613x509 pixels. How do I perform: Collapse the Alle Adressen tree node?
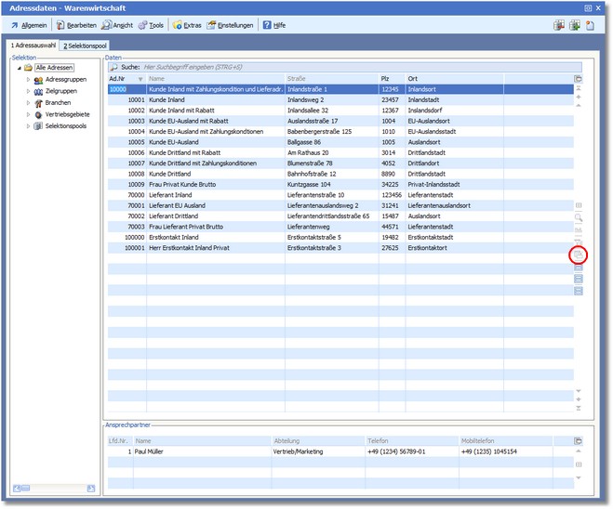pyautogui.click(x=18, y=68)
